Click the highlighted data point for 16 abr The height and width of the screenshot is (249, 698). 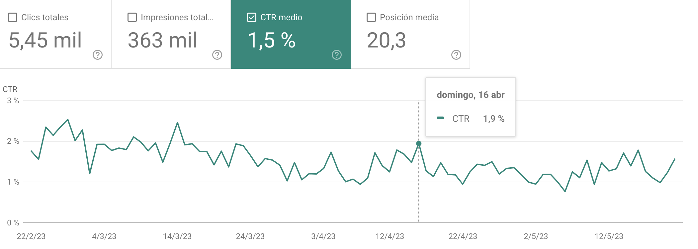click(419, 143)
